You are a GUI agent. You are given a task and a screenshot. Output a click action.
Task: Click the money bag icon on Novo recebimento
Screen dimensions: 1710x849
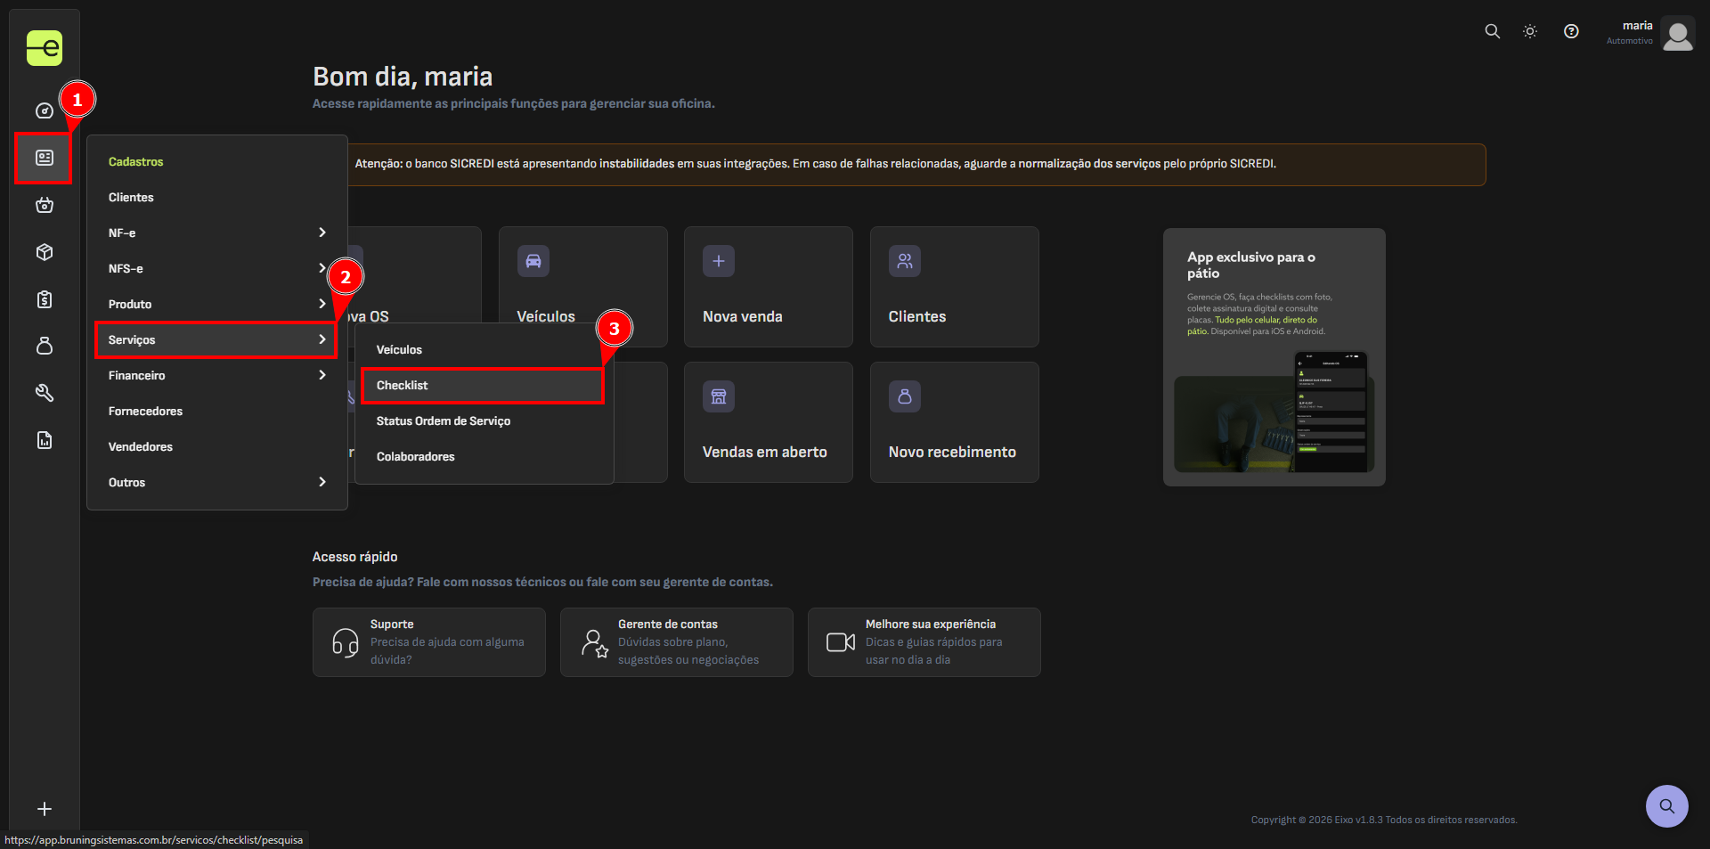pyautogui.click(x=905, y=396)
